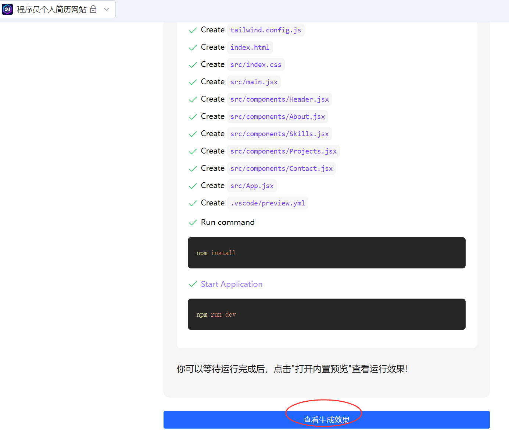The image size is (509, 433).
Task: Select src/components/Skills.jsx file
Action: tap(279, 134)
